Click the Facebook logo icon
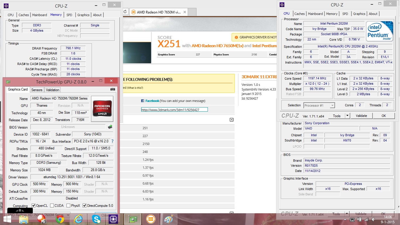This screenshot has height=225, width=400. coord(143,101)
